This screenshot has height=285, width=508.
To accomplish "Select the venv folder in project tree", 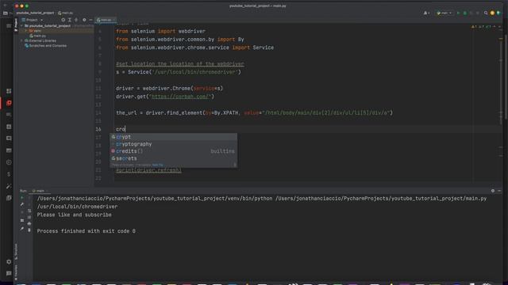I will pos(35,31).
